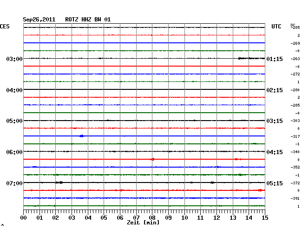Click the 04 minute axis label

click(88, 218)
